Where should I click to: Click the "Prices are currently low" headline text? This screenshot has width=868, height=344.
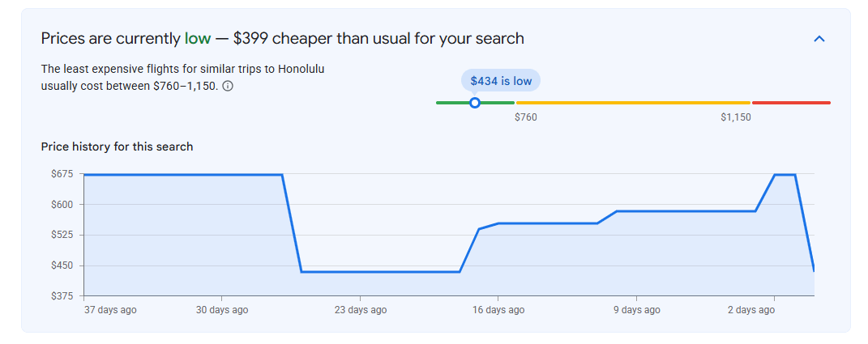[x=126, y=38]
